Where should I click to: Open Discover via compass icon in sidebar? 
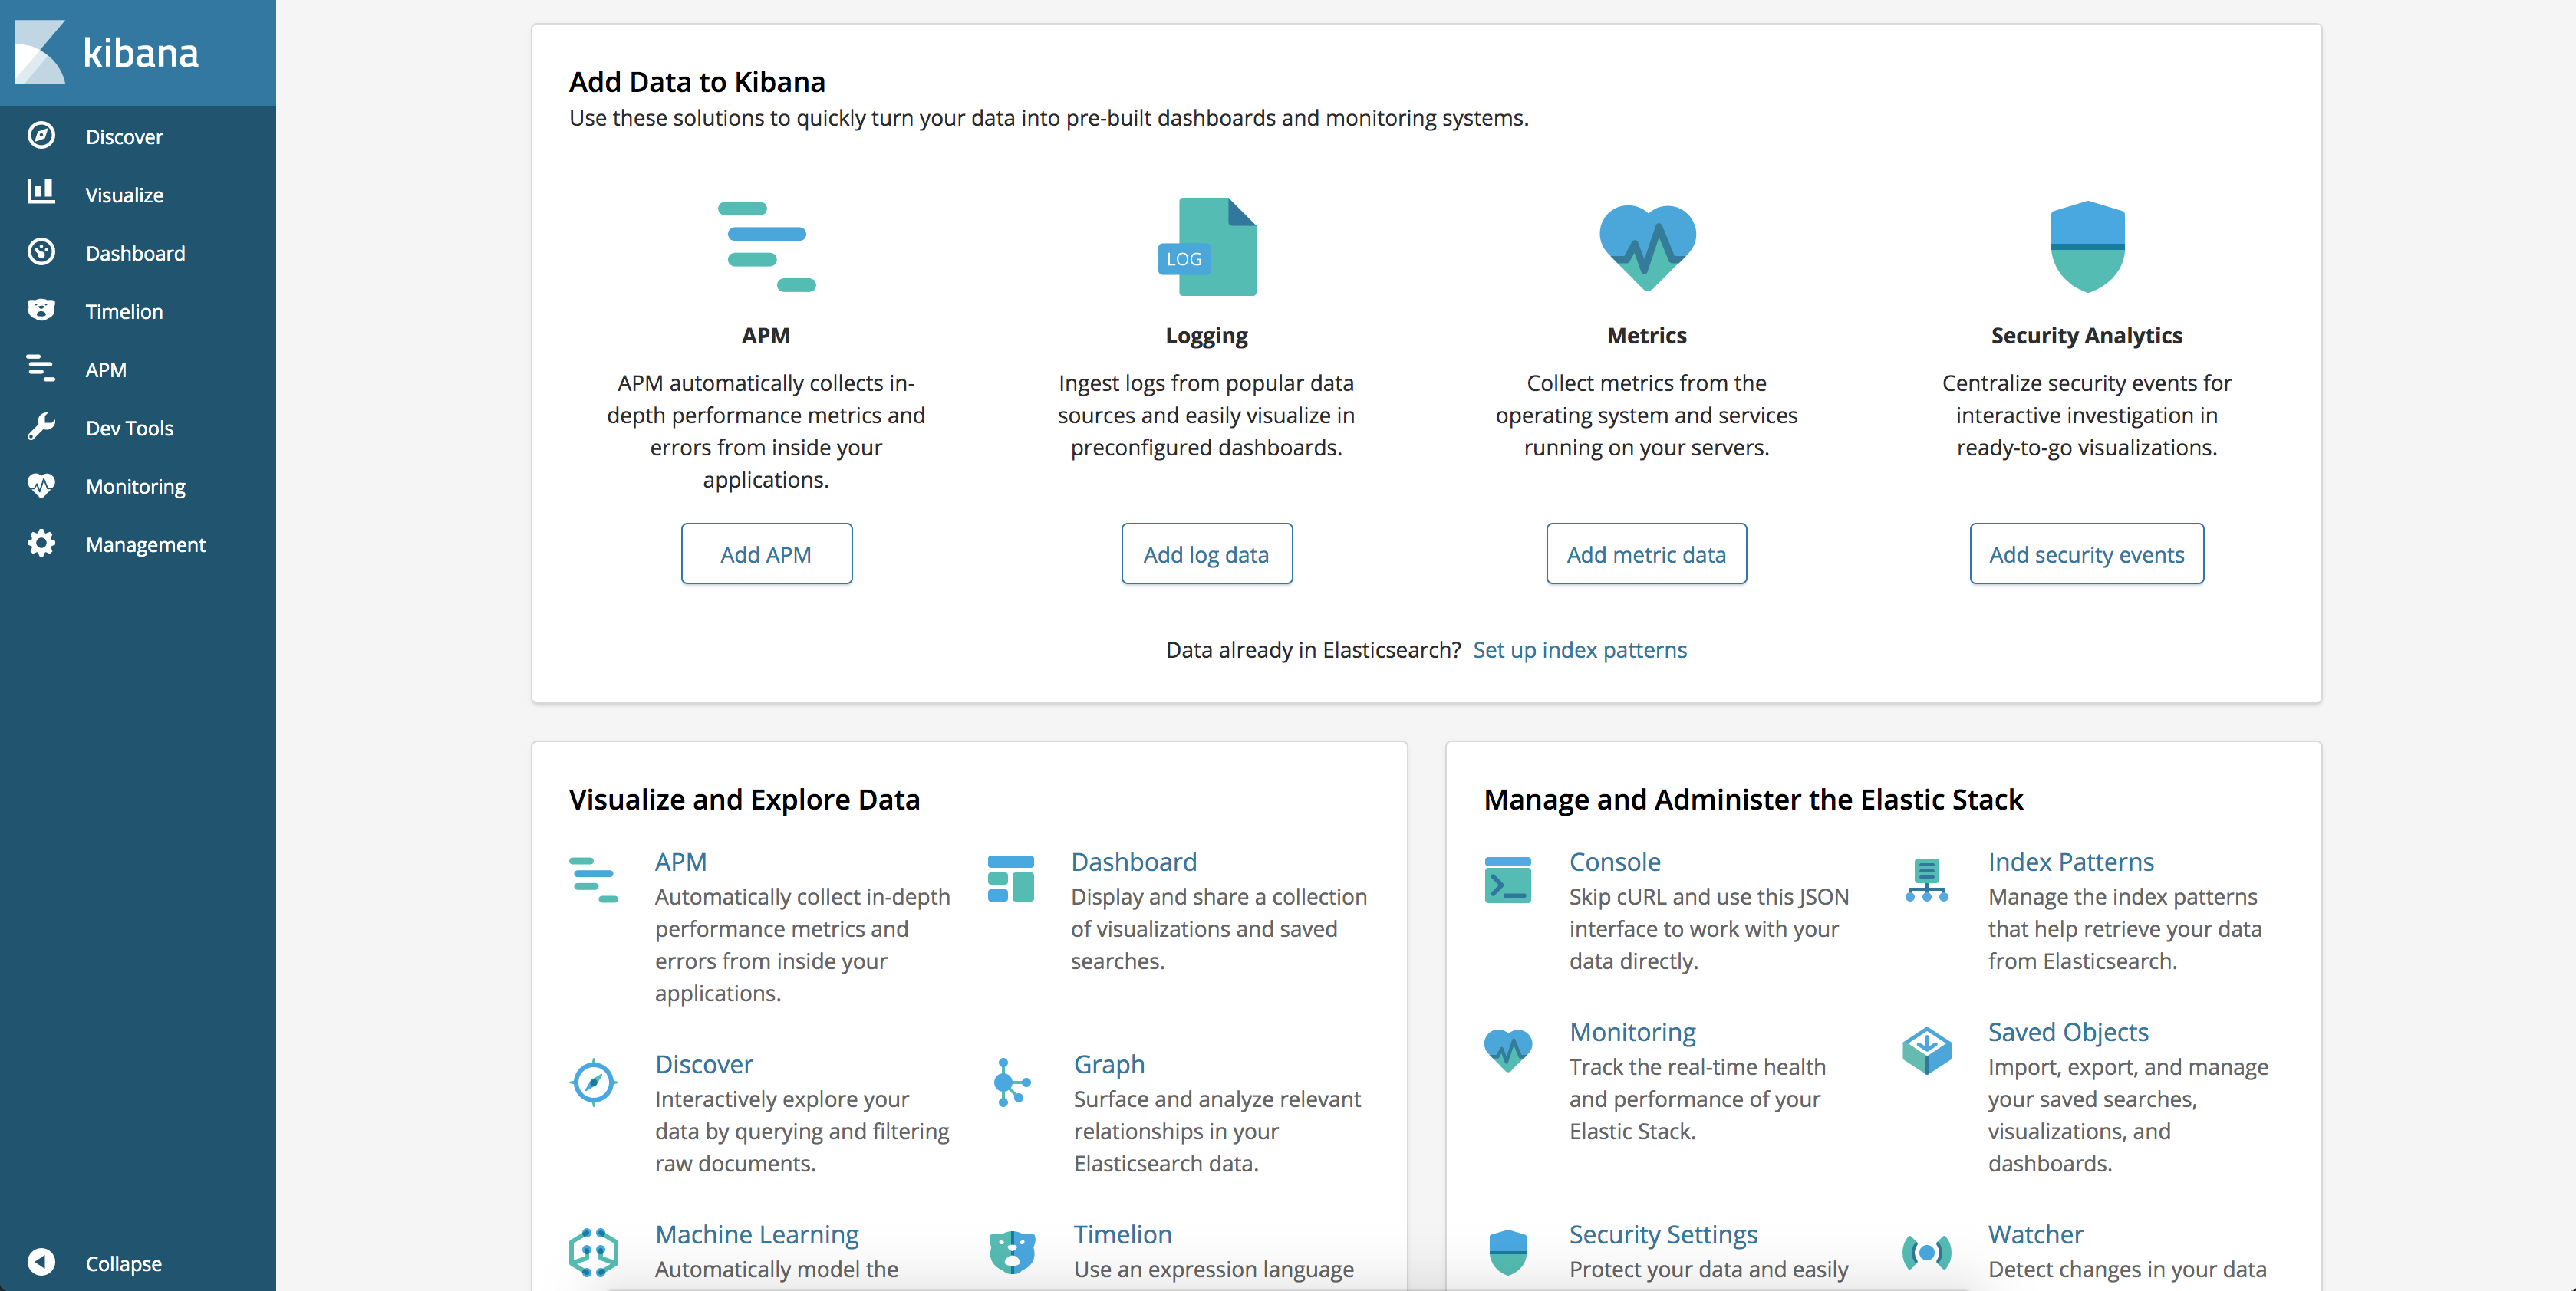(41, 135)
